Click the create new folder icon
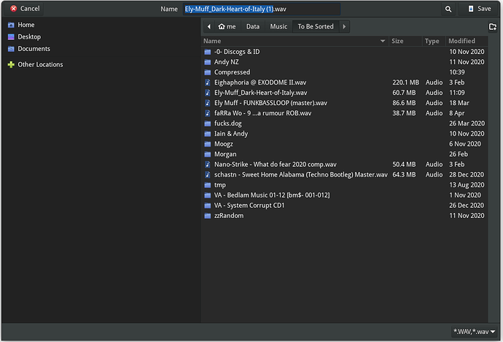 492,27
